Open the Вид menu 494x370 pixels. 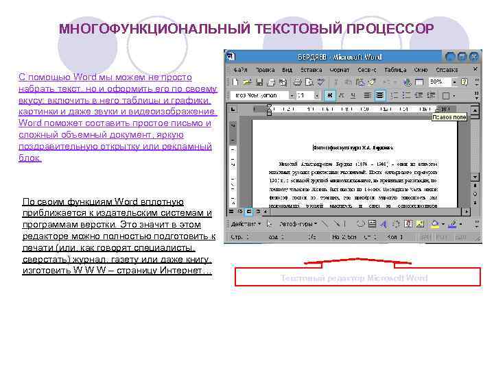(x=287, y=70)
